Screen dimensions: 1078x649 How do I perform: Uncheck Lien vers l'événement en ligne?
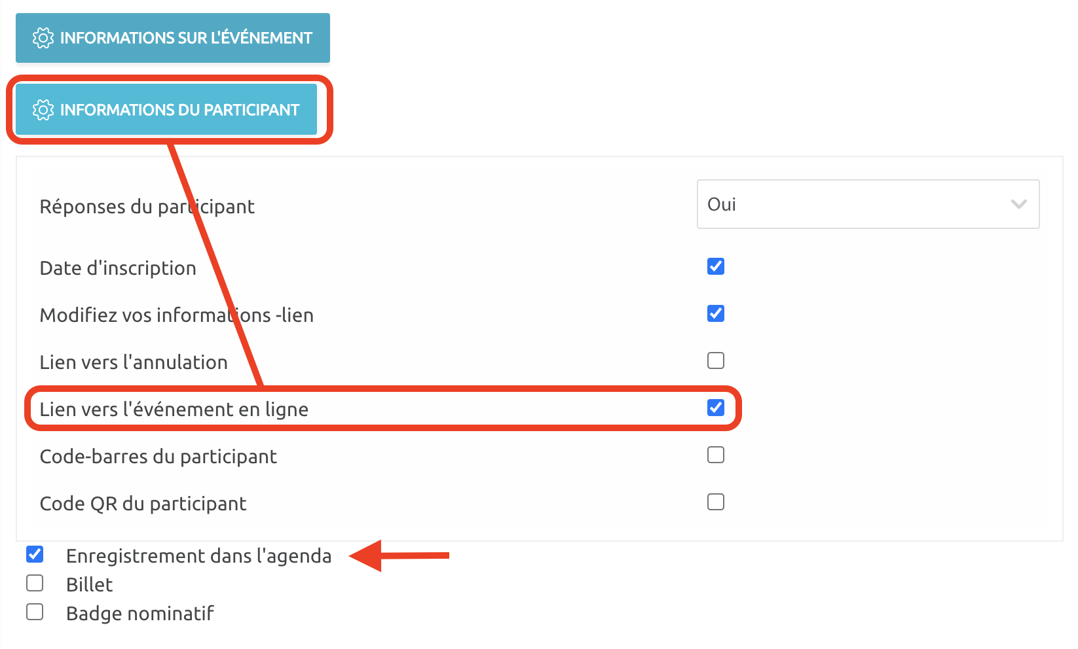(x=716, y=408)
